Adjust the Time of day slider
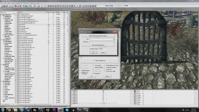This screenshot has width=199, height=112. (x=119, y=6)
